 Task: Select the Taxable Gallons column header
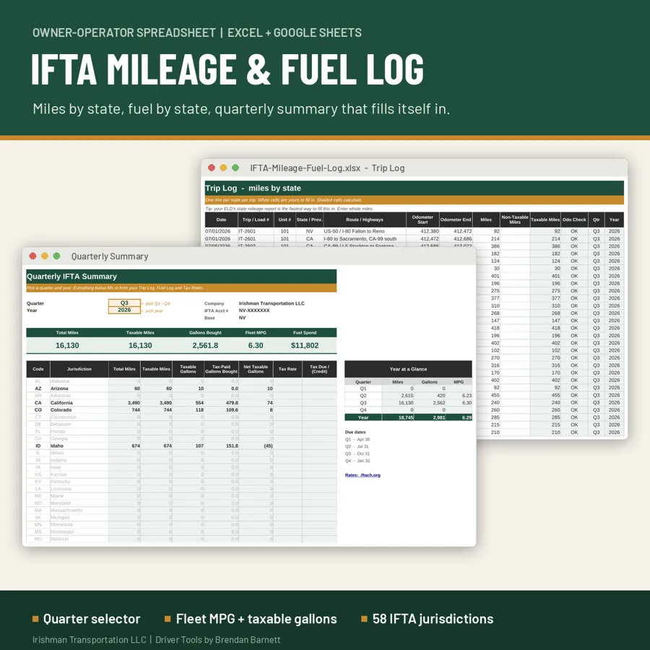coord(188,369)
